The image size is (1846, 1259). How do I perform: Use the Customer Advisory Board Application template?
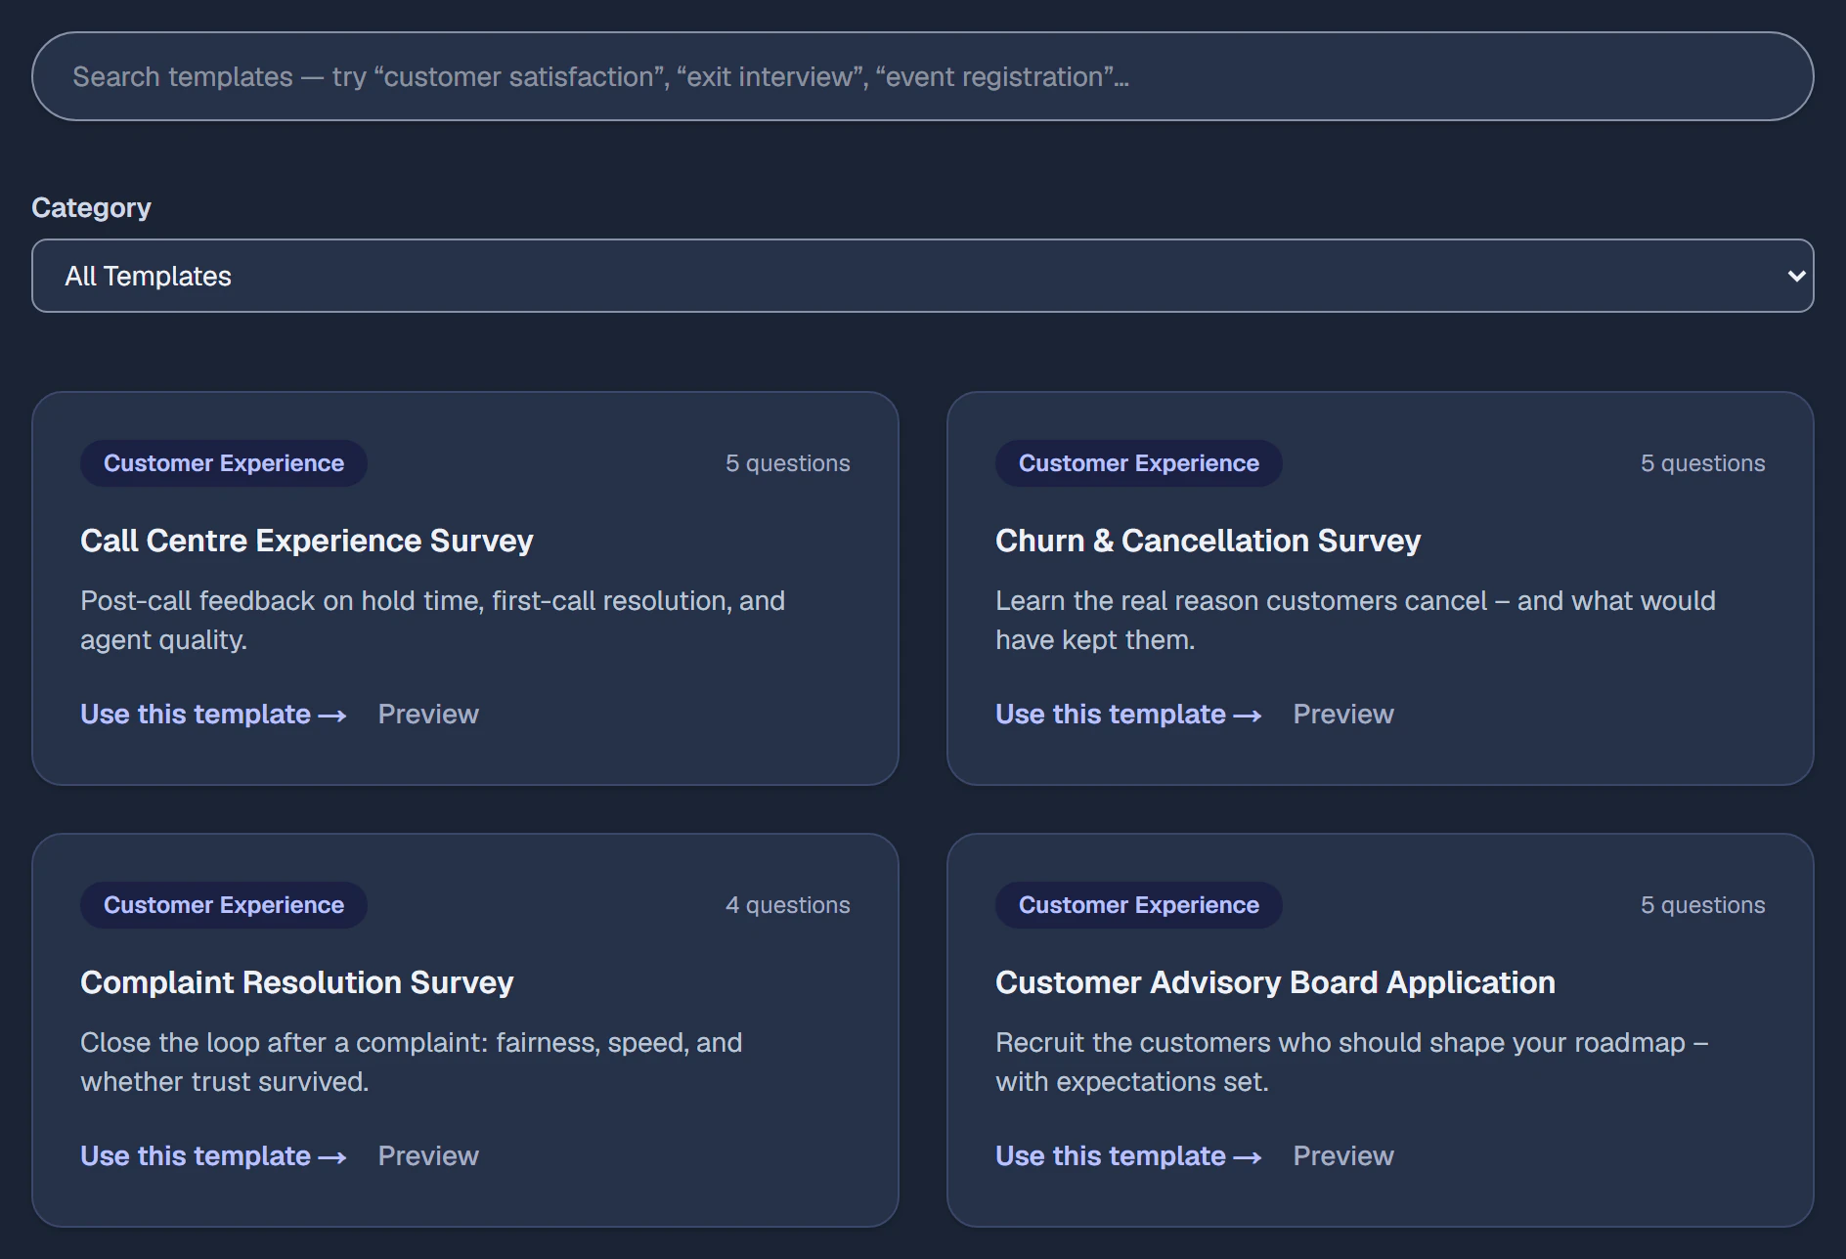pos(1128,1156)
